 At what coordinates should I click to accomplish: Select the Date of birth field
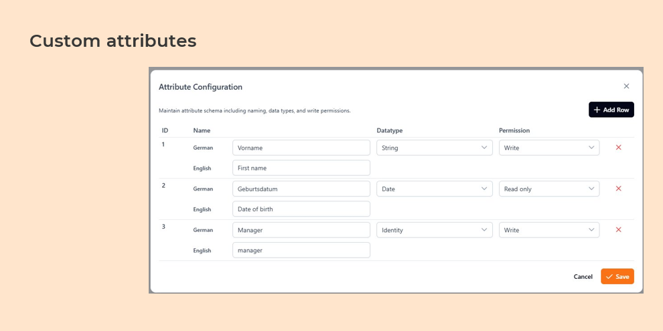pos(301,209)
